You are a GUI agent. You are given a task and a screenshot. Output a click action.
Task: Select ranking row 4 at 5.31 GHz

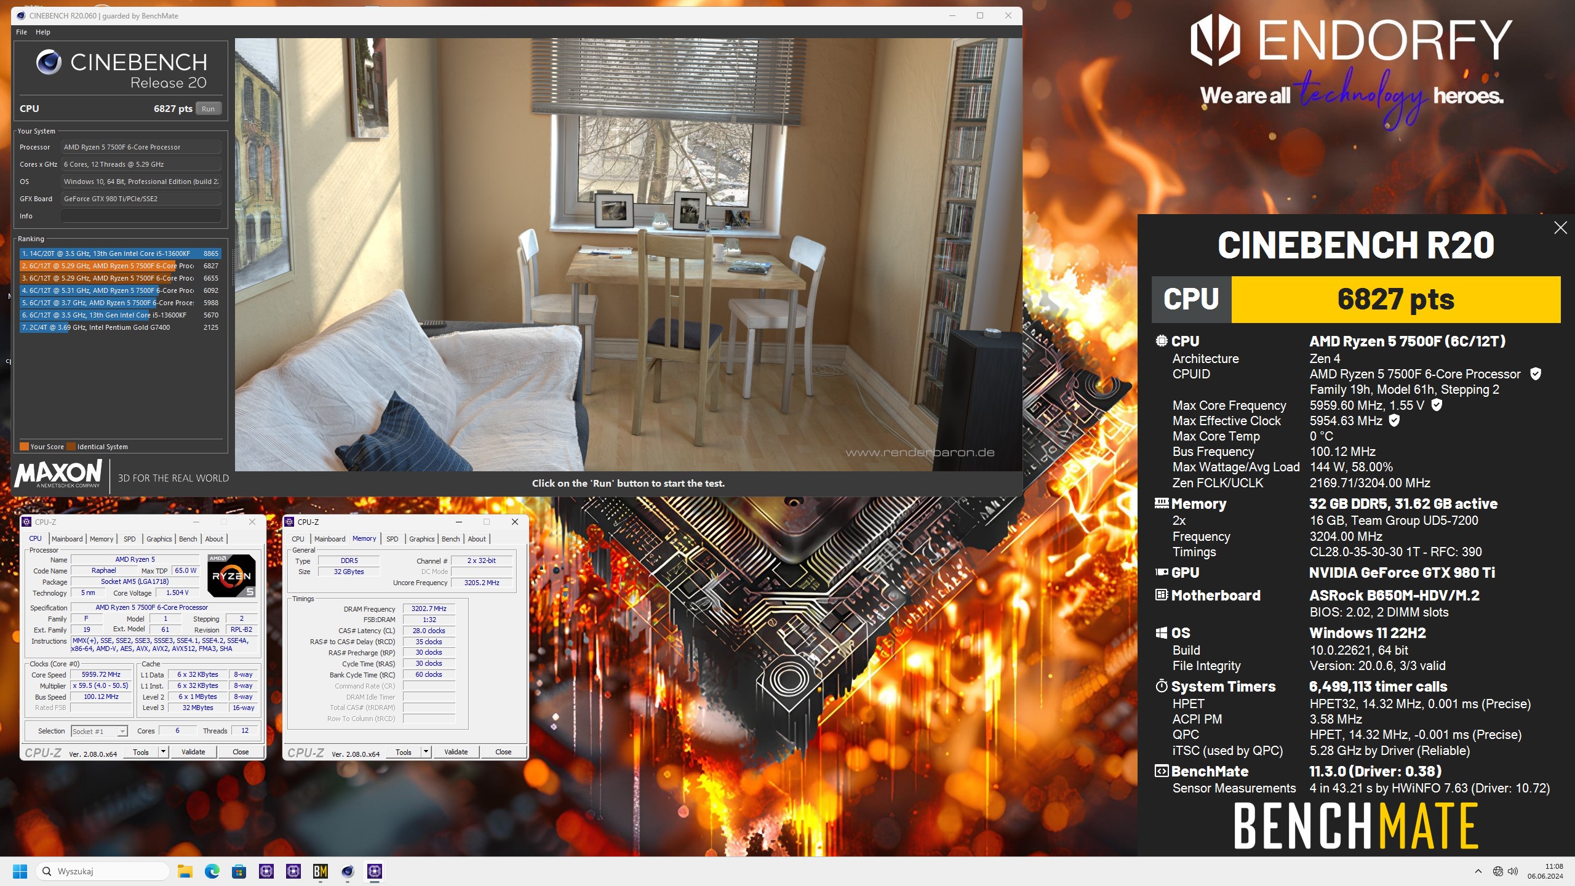click(120, 290)
